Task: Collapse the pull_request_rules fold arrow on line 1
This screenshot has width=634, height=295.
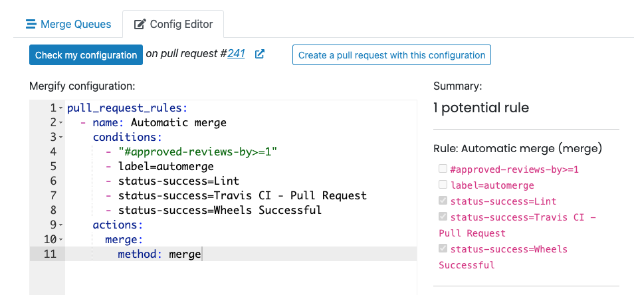Action: click(61, 108)
